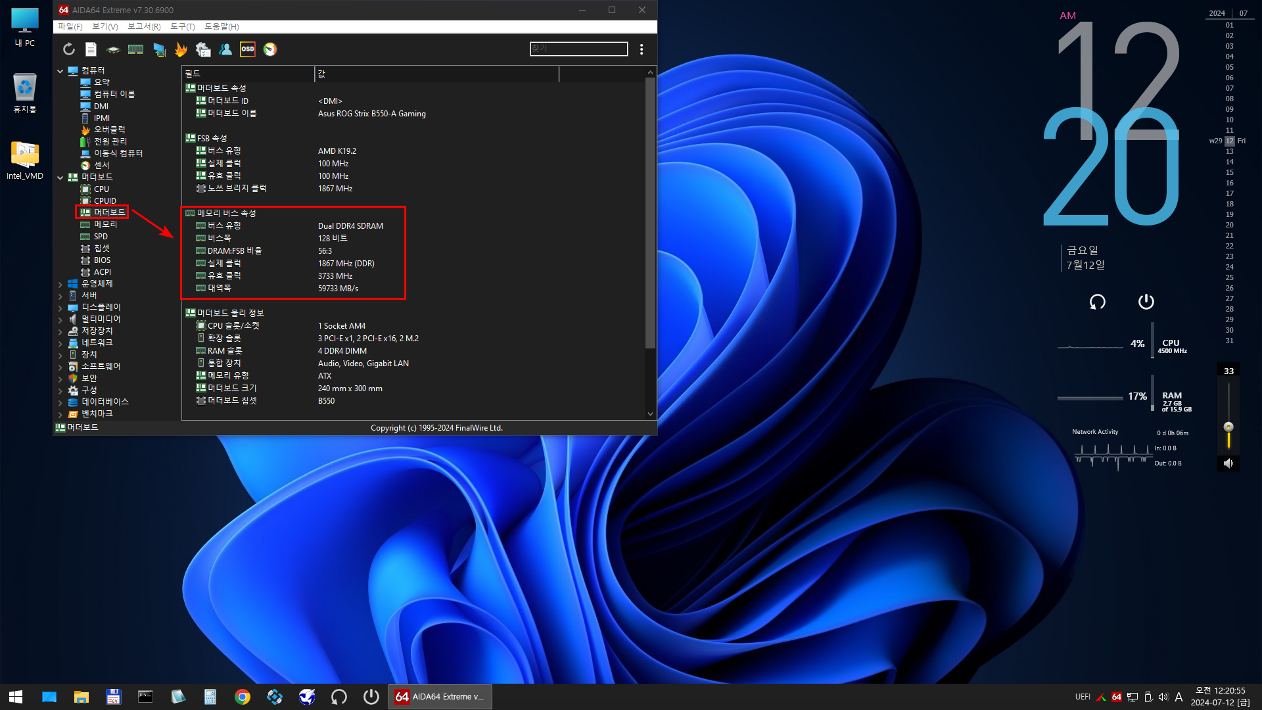
Task: Open the 보기(V) menu
Action: point(105,27)
